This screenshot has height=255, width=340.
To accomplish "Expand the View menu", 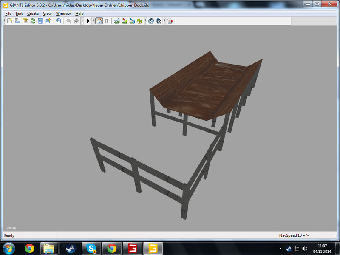I will point(47,14).
